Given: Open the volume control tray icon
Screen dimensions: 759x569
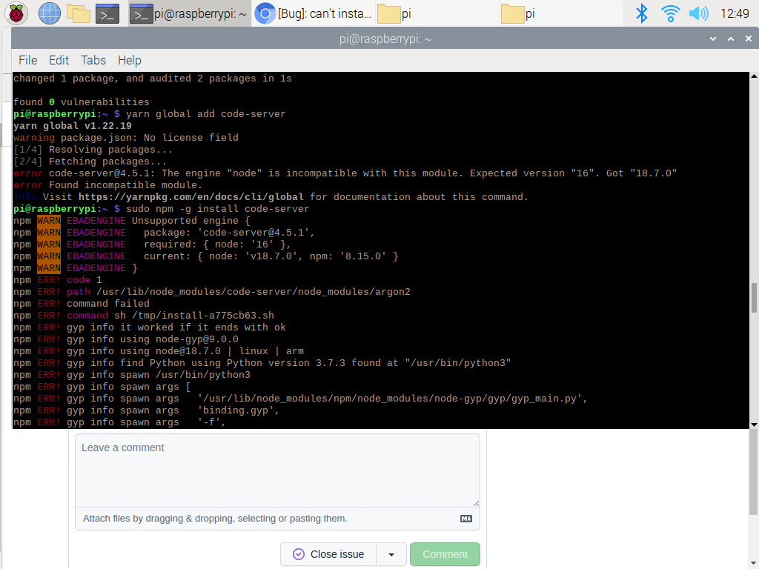Looking at the screenshot, I should [698, 13].
